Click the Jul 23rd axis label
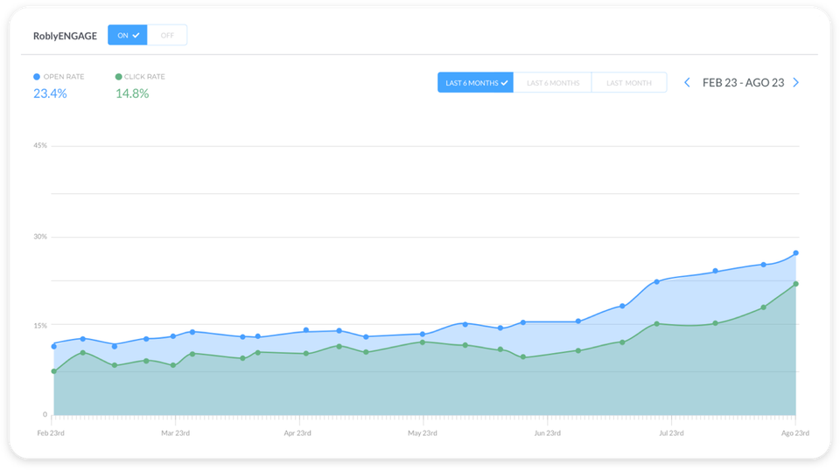The image size is (840, 470). click(671, 432)
